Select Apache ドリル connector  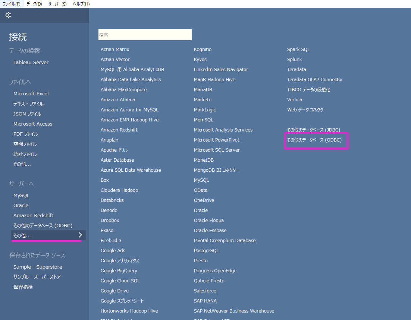114,150
